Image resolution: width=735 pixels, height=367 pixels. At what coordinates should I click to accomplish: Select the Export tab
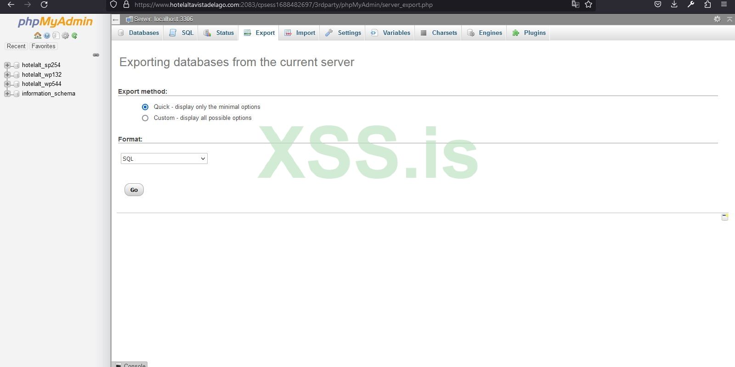pos(259,33)
